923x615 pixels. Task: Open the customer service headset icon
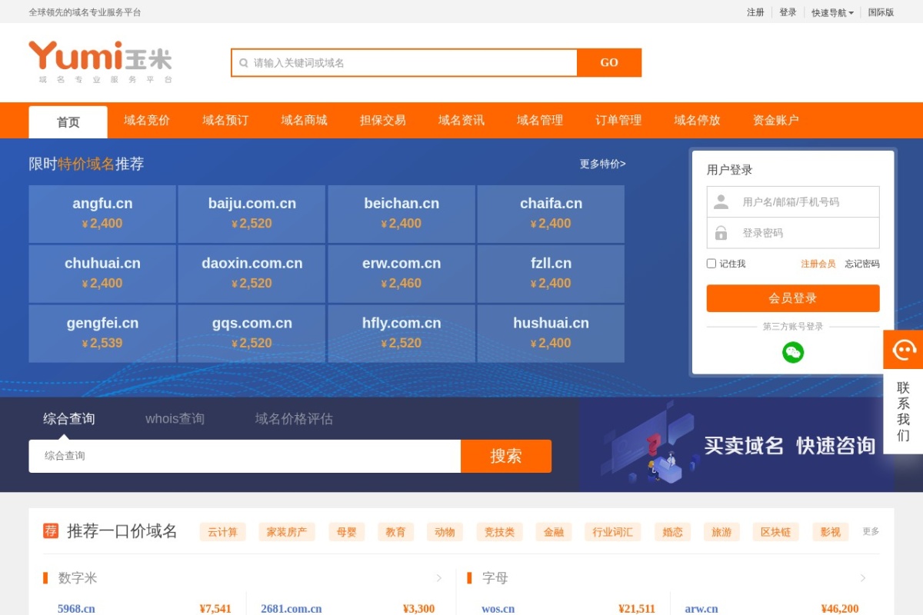click(x=903, y=350)
